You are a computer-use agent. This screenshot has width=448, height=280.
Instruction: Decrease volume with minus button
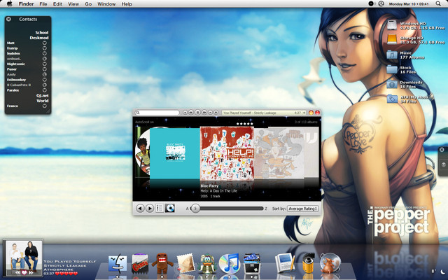point(210,113)
